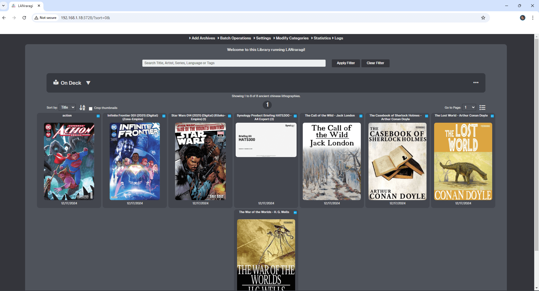The height and width of the screenshot is (291, 539).
Task: Click 'The Lost World - Arthur Conan Doyle' title
Action: (x=461, y=115)
